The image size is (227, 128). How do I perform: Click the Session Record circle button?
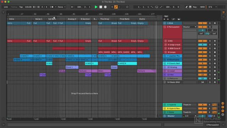pyautogui.click(x=127, y=7)
